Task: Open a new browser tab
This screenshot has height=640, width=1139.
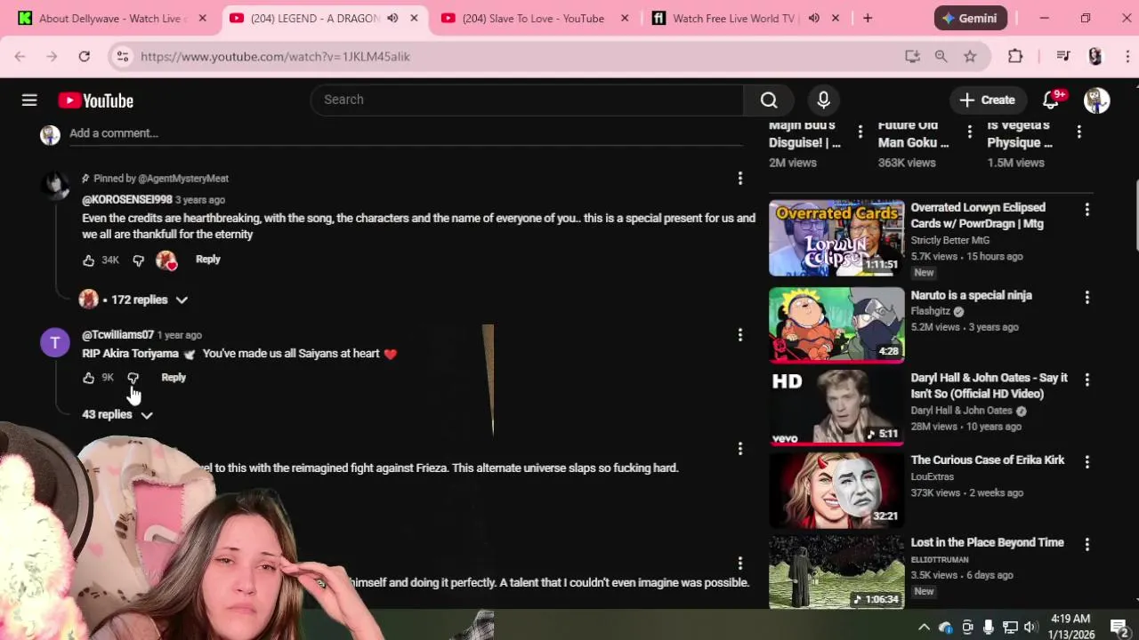Action: pos(868,18)
